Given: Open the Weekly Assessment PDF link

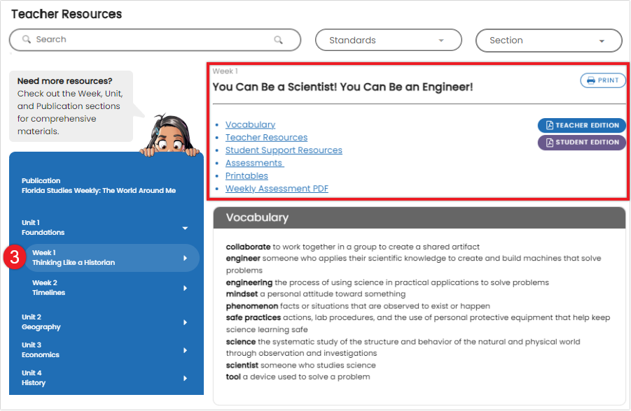Looking at the screenshot, I should 275,188.
